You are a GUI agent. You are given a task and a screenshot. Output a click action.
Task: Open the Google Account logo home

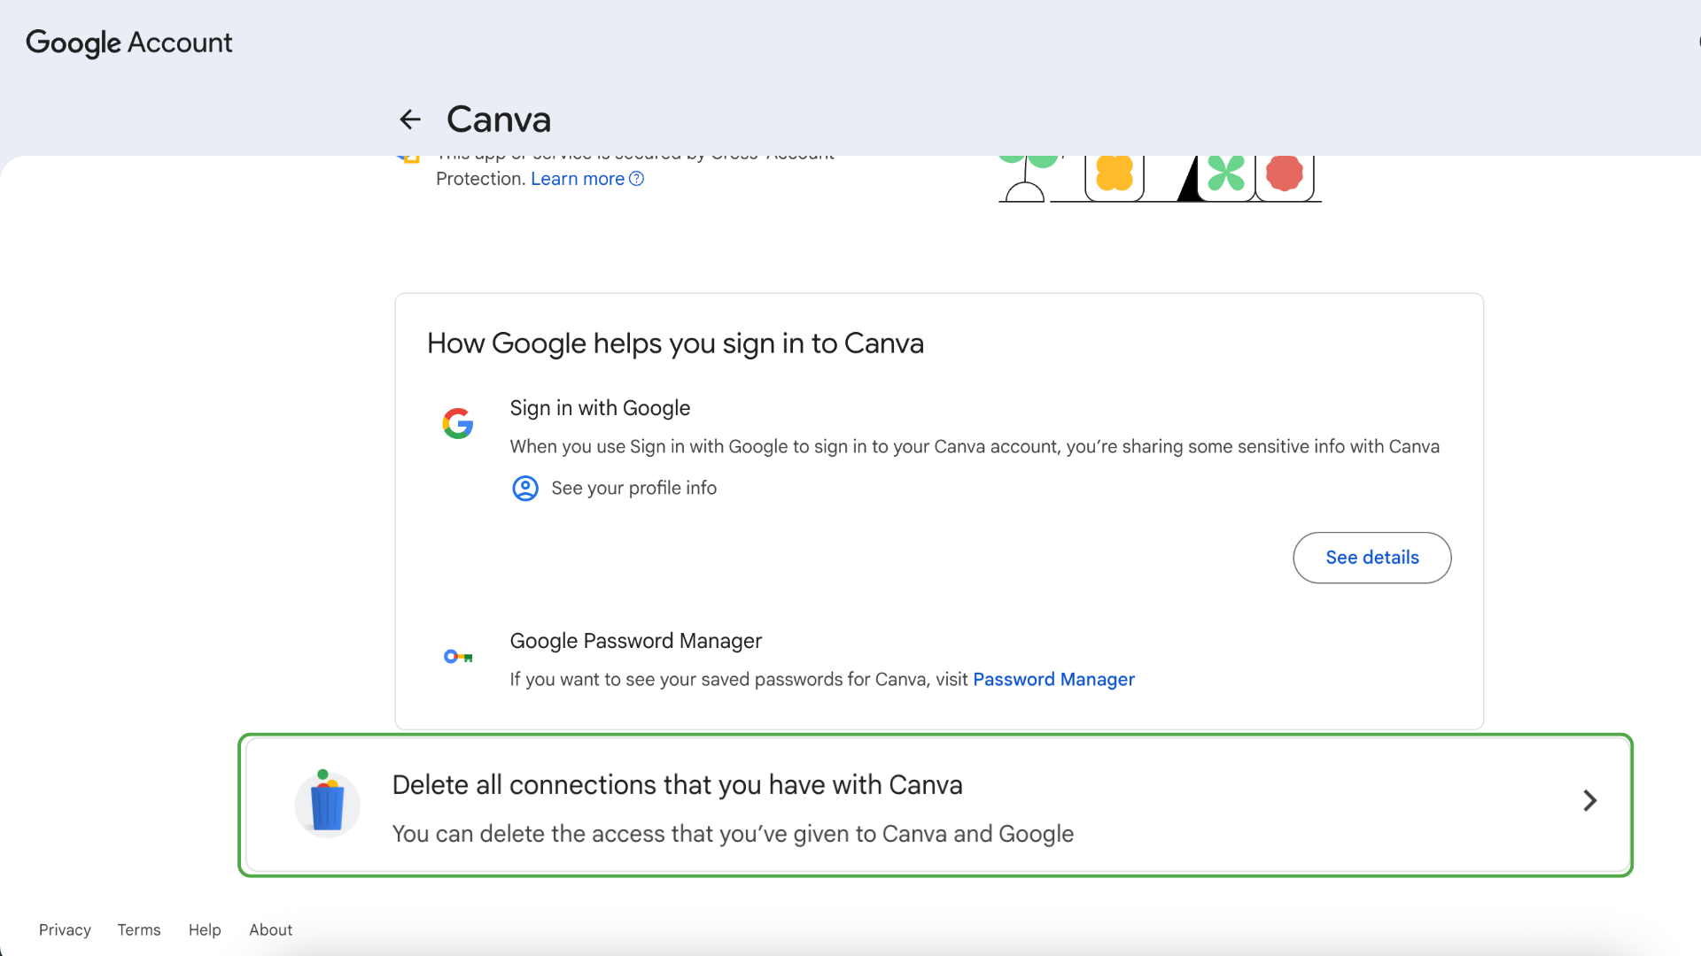[x=129, y=42]
